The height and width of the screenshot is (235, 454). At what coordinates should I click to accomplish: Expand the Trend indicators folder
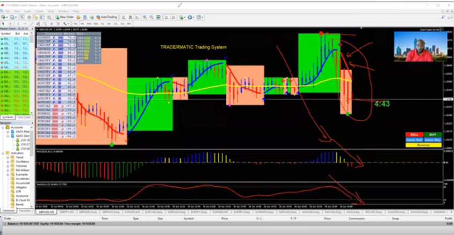(x=8, y=157)
